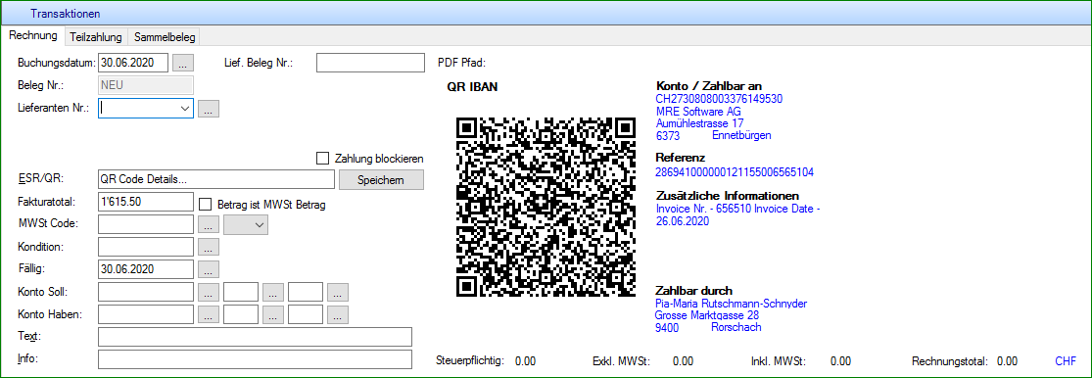Open third lookup button of Konto Haben
Image resolution: width=1092 pixels, height=378 pixels.
tap(338, 314)
